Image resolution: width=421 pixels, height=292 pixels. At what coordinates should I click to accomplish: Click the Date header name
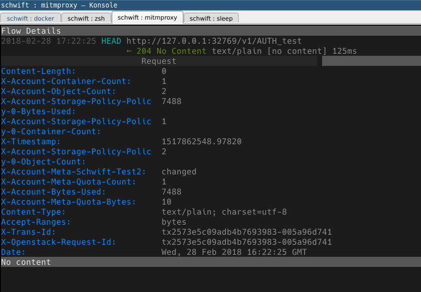pos(13,252)
